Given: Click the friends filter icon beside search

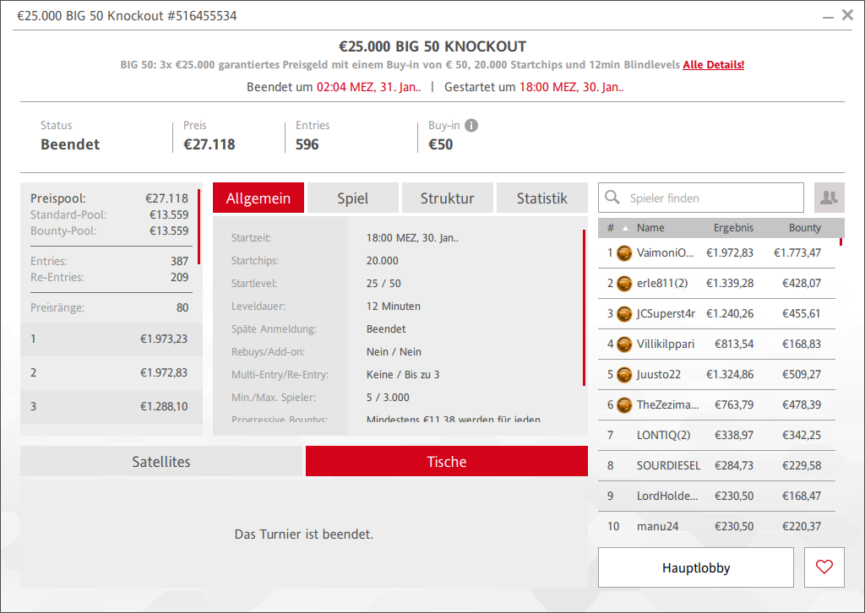Looking at the screenshot, I should [x=829, y=198].
